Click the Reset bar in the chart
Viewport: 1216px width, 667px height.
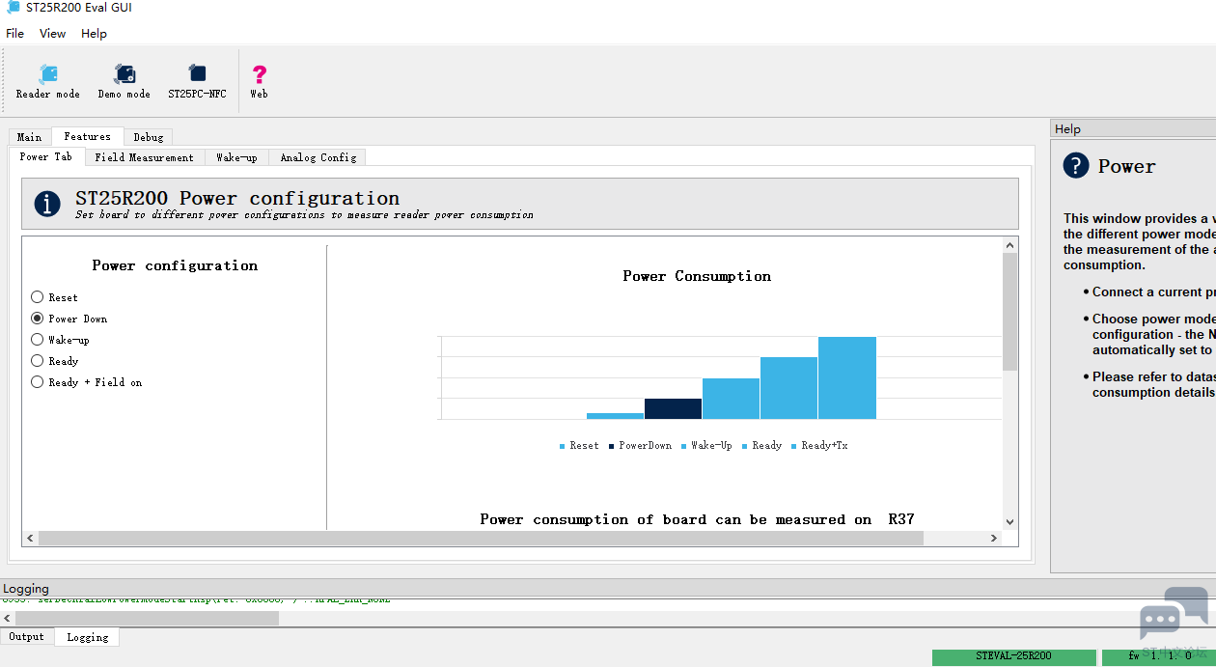615,416
